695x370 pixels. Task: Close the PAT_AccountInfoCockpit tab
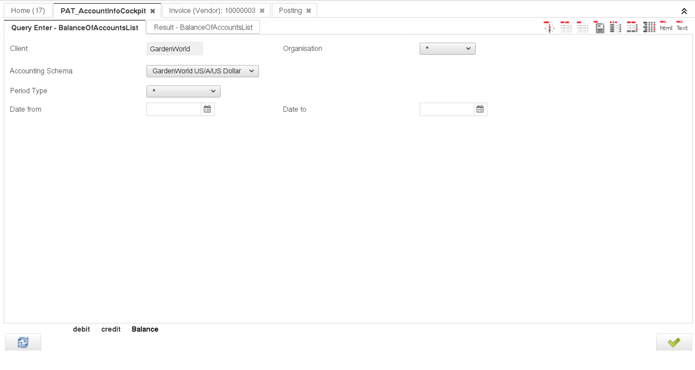pyautogui.click(x=152, y=11)
